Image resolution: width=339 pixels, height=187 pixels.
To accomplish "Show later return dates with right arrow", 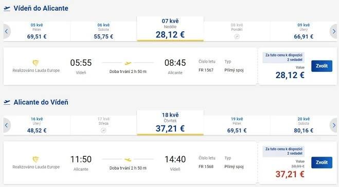I will coord(333,125).
